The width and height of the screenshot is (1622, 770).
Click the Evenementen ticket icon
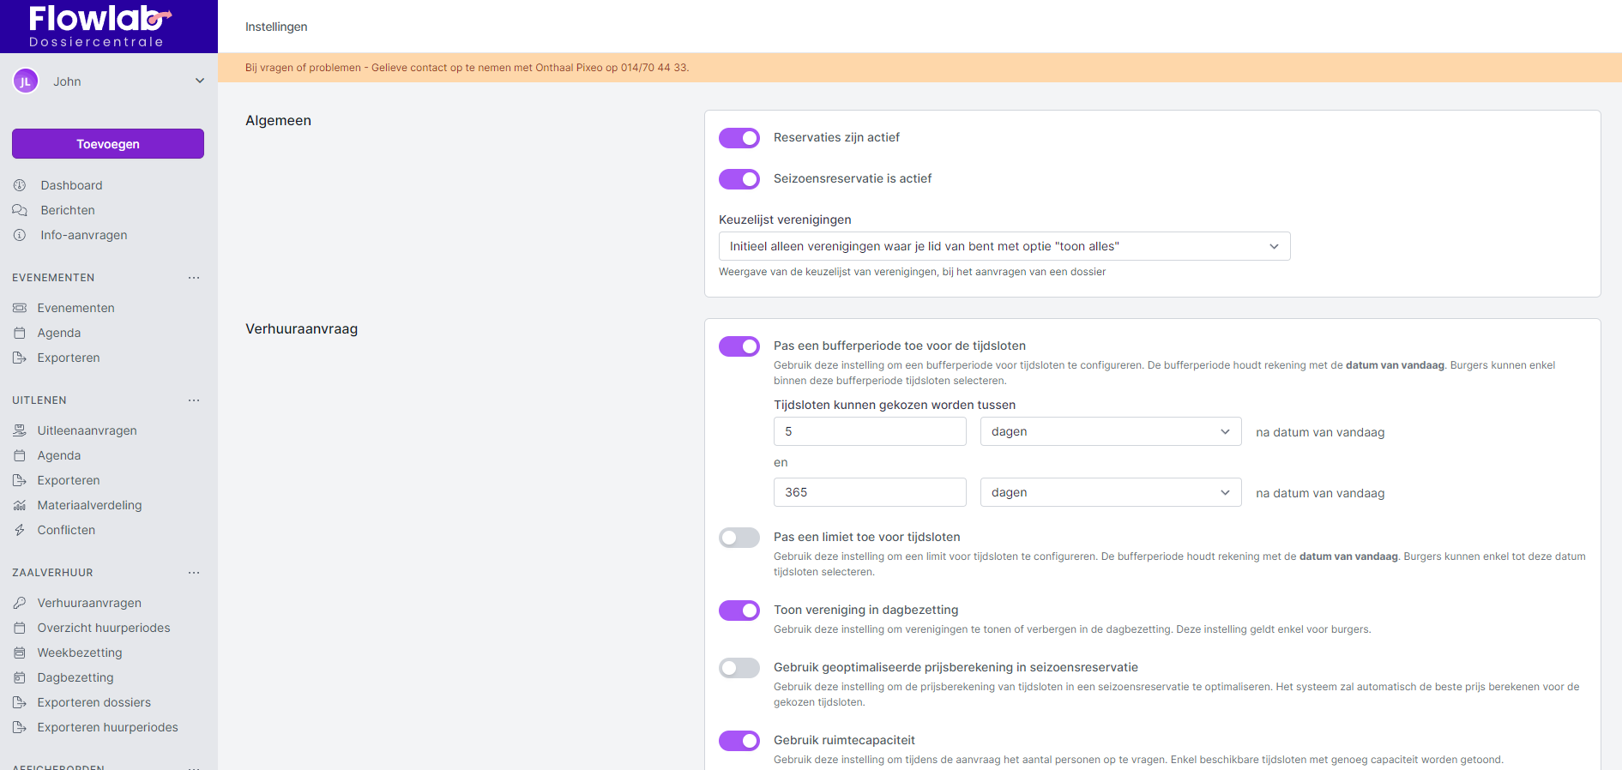(x=20, y=308)
